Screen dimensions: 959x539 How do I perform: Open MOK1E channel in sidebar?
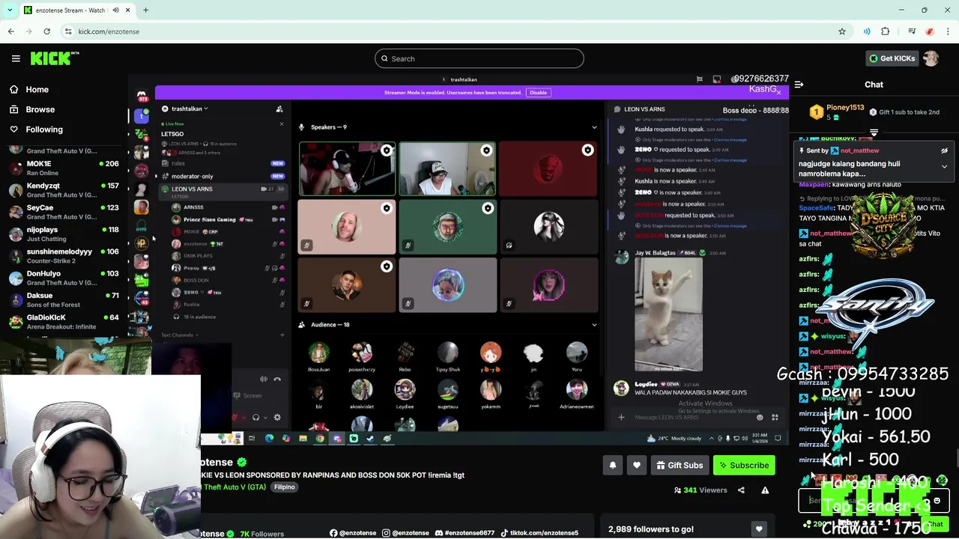pos(64,168)
